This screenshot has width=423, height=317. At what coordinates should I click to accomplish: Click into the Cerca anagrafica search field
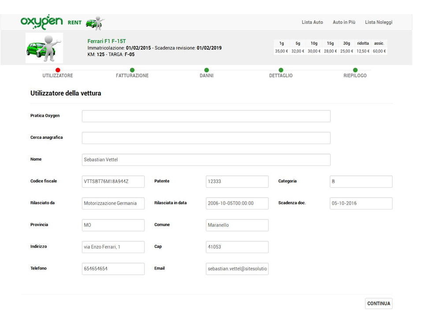point(206,138)
